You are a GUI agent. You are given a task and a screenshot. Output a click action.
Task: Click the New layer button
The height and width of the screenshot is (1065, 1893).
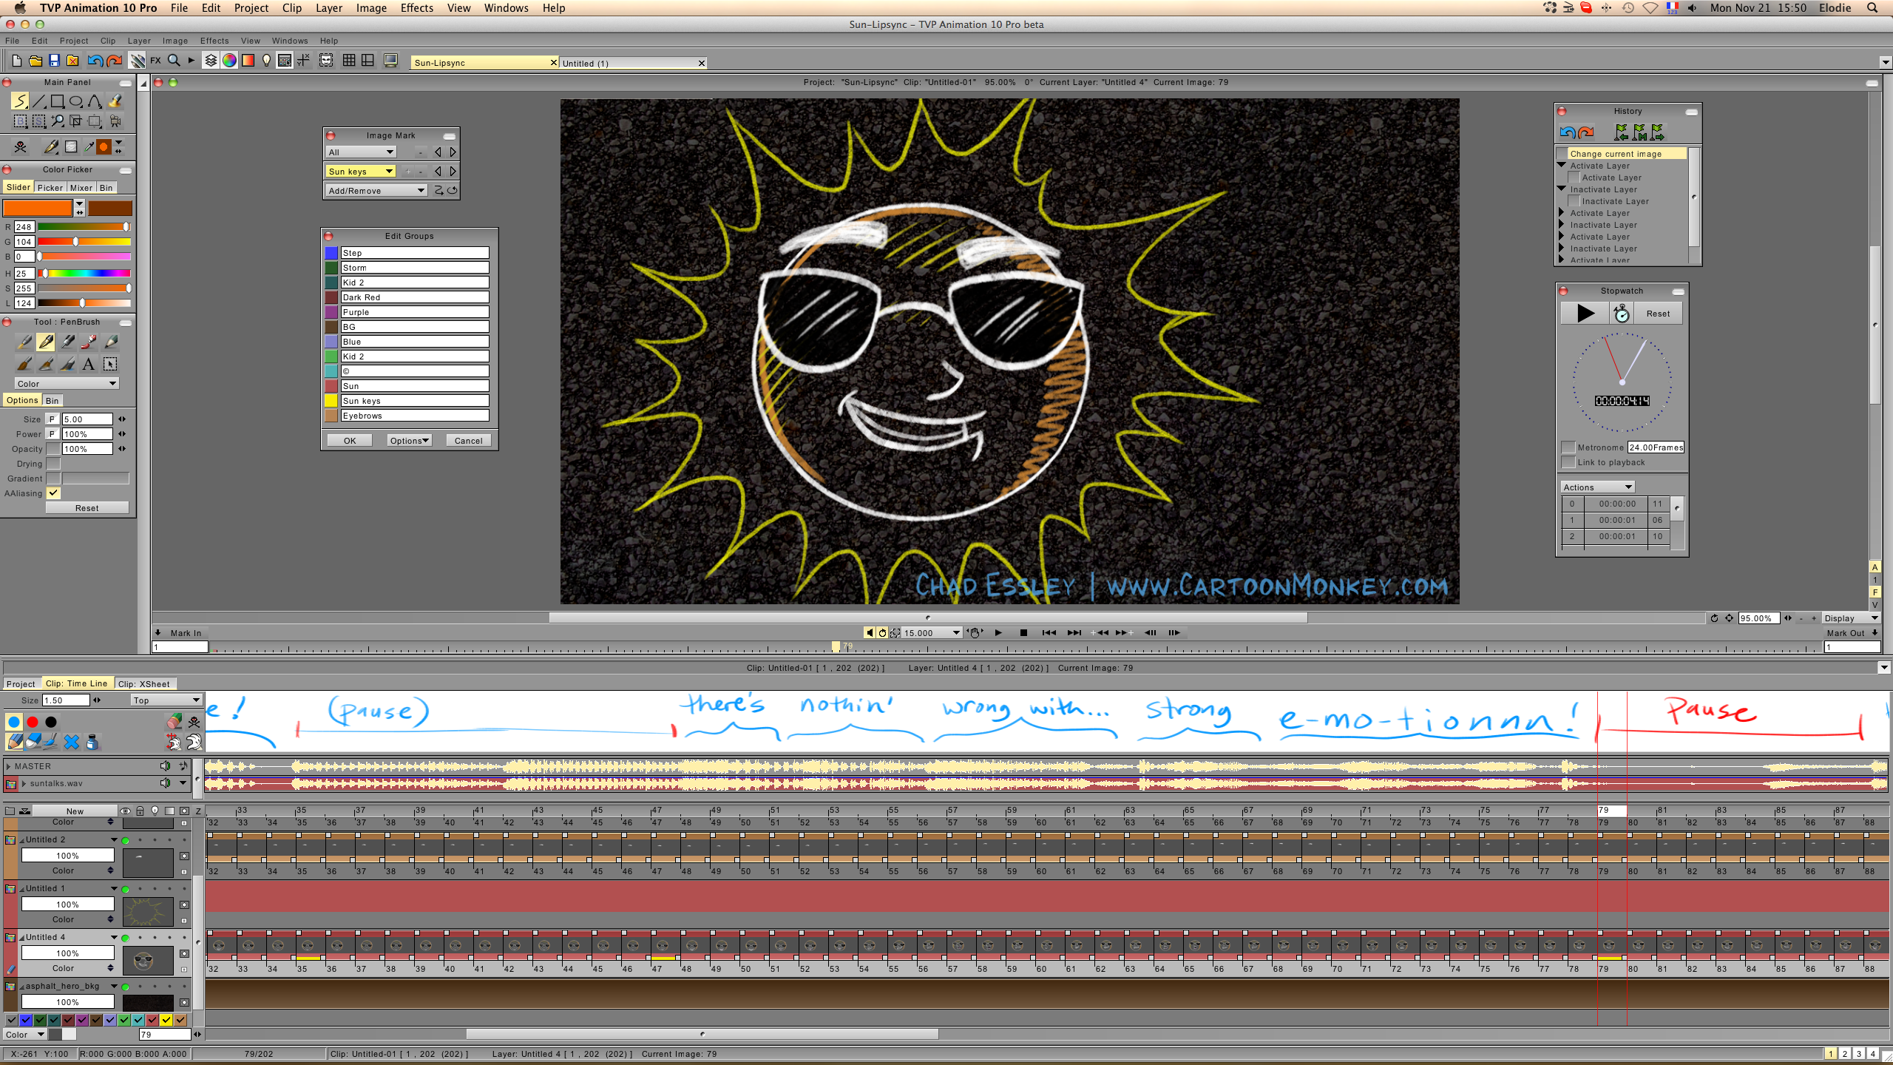tap(75, 811)
